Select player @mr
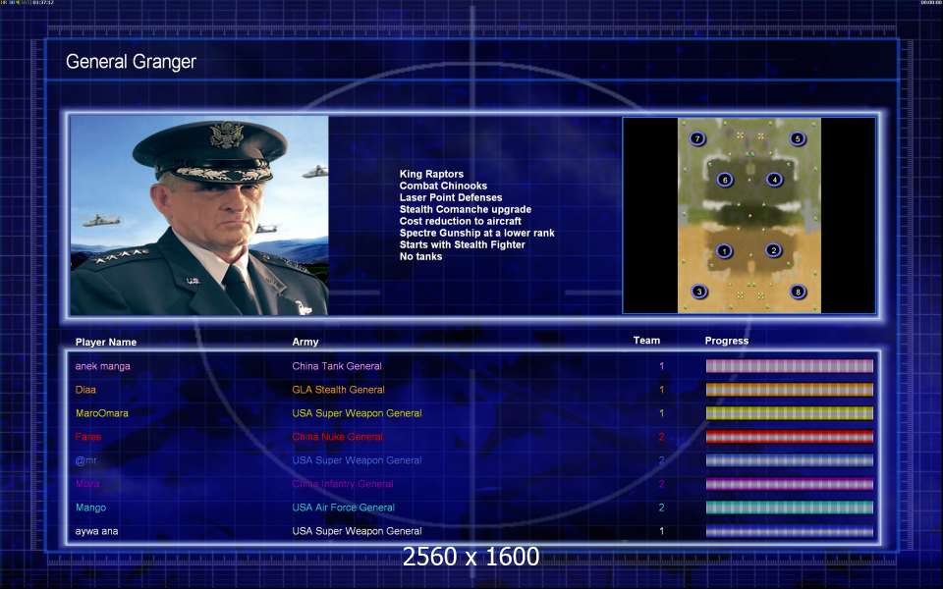 [85, 460]
